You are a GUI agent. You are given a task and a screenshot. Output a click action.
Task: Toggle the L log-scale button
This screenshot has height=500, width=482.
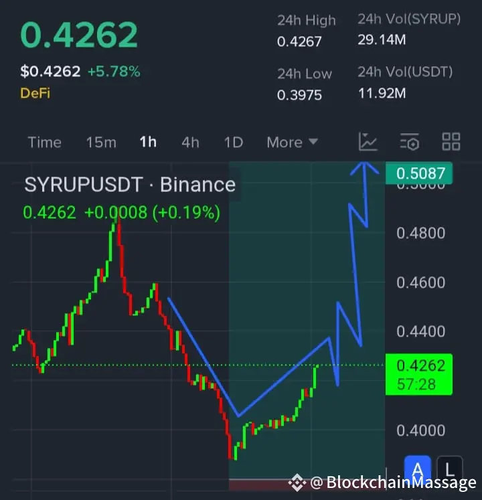[x=449, y=469]
